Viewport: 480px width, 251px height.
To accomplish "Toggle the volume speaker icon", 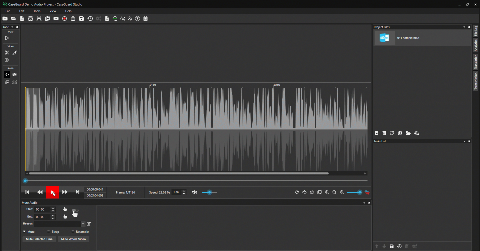I will (194, 192).
